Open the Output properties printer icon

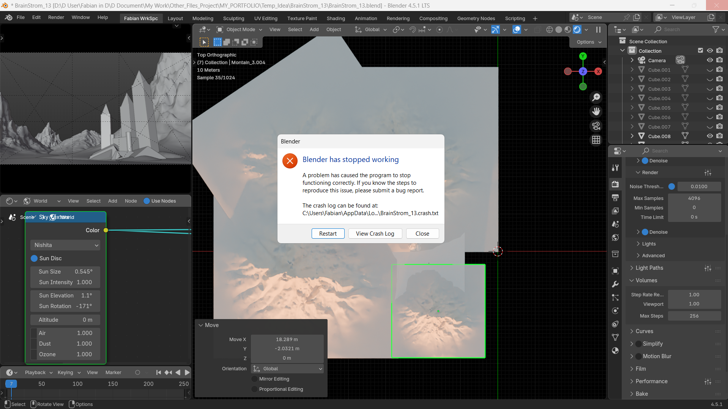615,198
